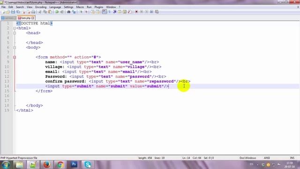
Task: Toggle the Word Wrap toolbar button
Action: click(x=105, y=12)
